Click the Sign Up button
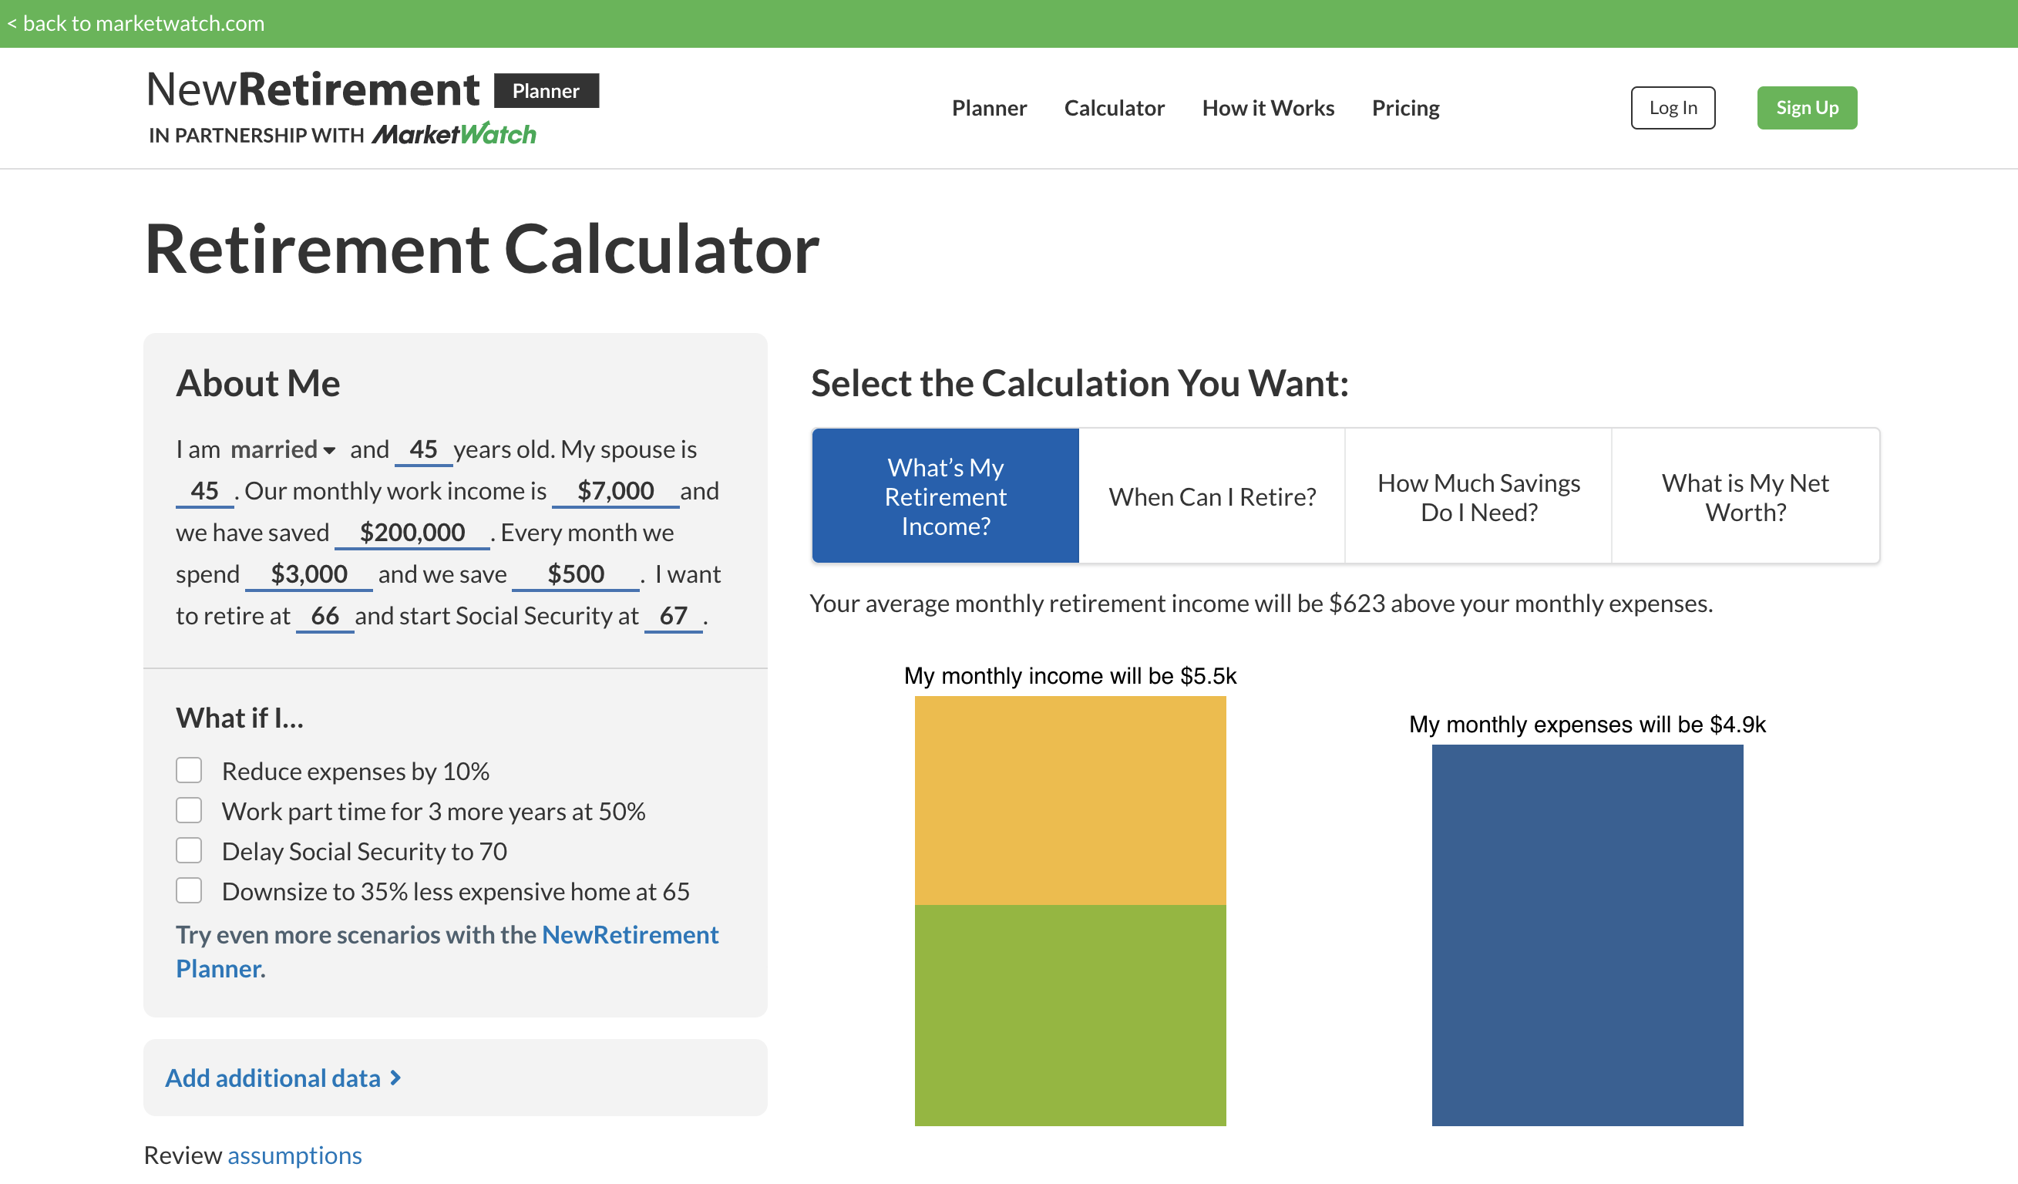The image size is (2018, 1184). pyautogui.click(x=1807, y=107)
